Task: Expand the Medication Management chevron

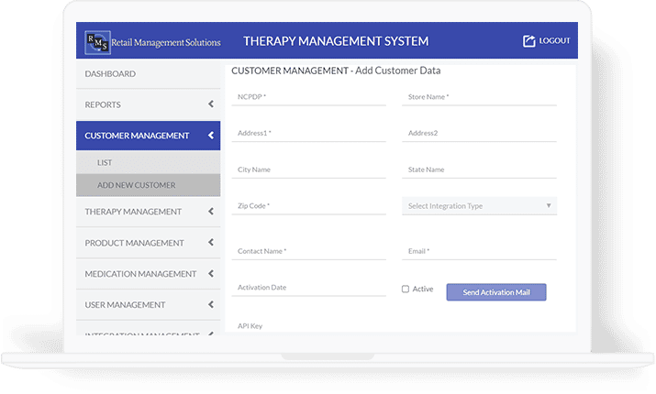Action: pyautogui.click(x=211, y=274)
